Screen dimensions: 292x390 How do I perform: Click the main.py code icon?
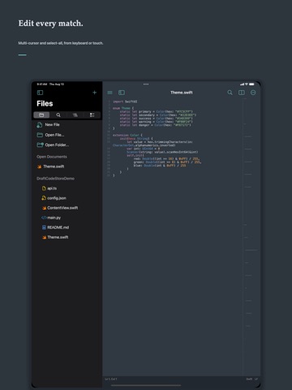click(44, 218)
